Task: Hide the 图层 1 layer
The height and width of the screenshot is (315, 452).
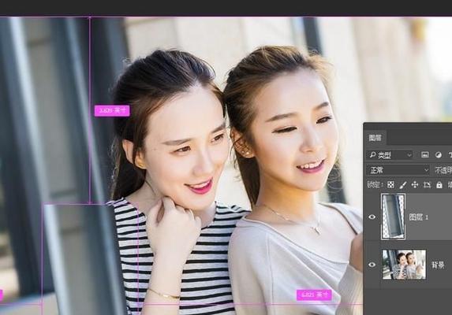Action: point(372,217)
